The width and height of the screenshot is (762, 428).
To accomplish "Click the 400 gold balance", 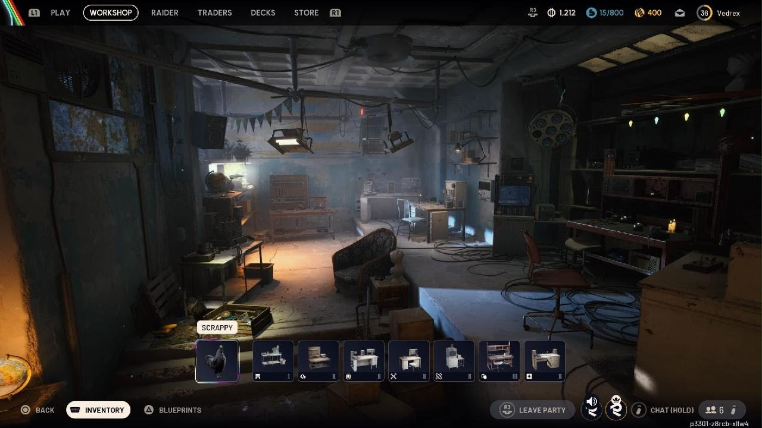I will pyautogui.click(x=654, y=12).
